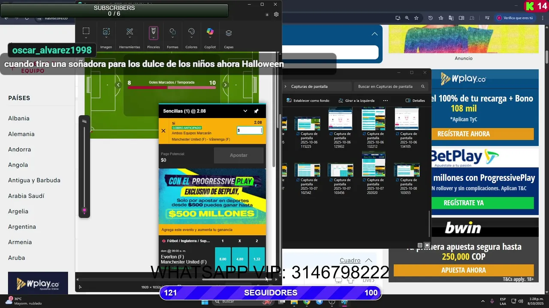Screen dimensions: 549x308
Task: Select screenshot file 2025-10-06 134105
Action: [x=406, y=127]
